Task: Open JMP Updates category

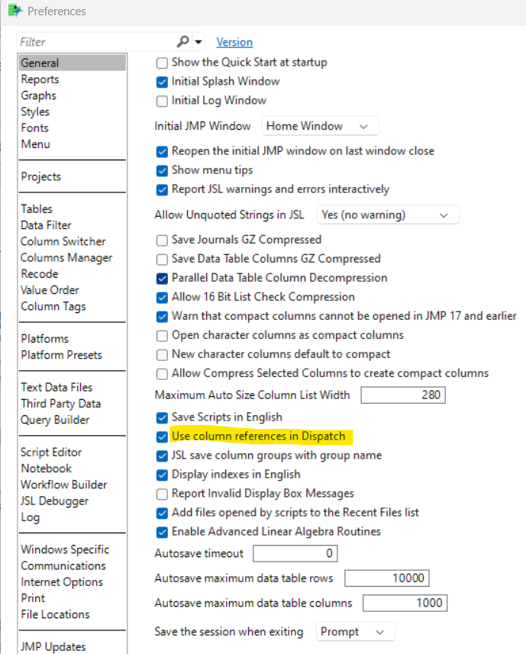Action: [53, 647]
